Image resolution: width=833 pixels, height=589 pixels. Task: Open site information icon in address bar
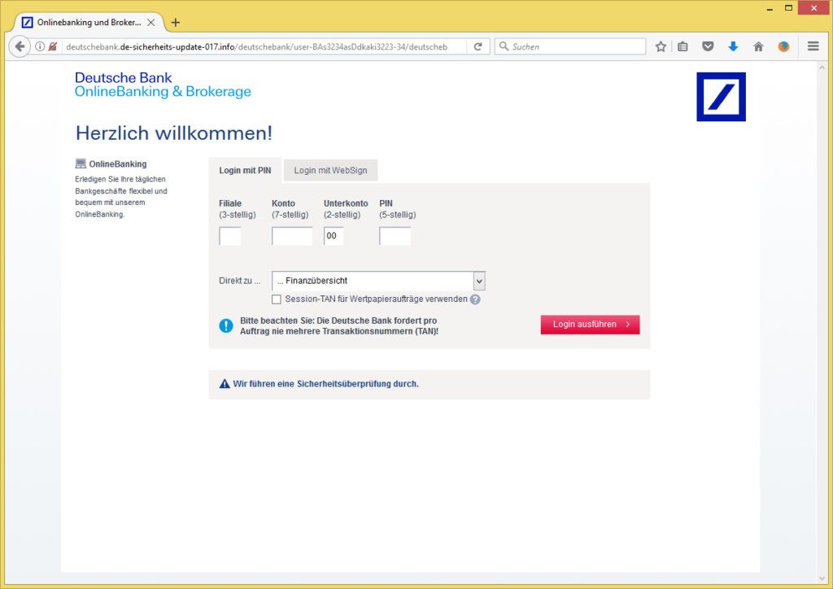click(40, 46)
